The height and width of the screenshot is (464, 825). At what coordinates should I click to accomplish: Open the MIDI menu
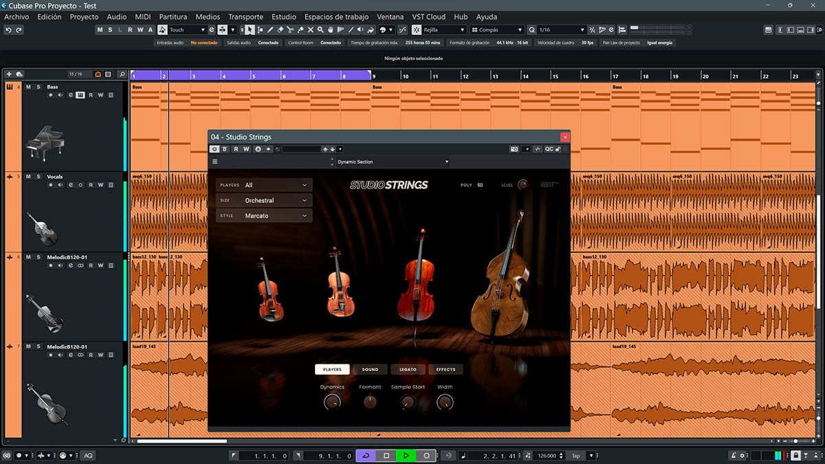[143, 16]
